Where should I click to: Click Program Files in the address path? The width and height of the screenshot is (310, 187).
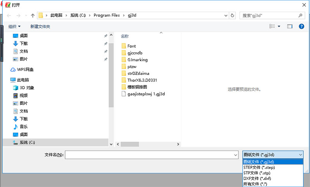tap(107, 16)
